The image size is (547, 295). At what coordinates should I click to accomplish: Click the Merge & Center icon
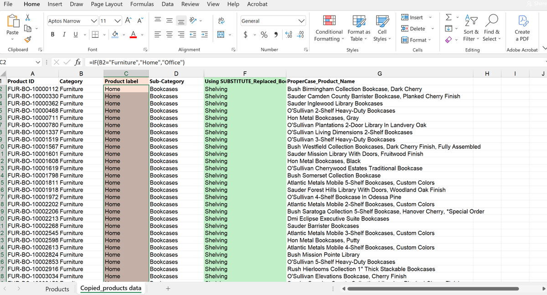click(x=222, y=35)
